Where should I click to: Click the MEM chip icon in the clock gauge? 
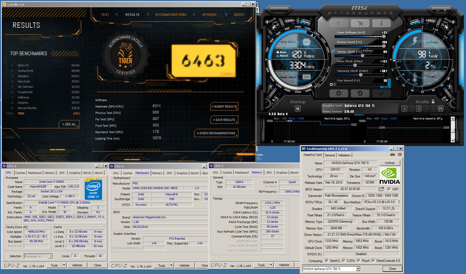pyautogui.click(x=306, y=77)
